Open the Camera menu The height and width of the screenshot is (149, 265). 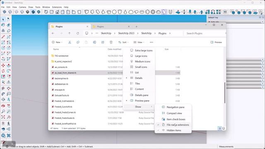tap(22, 7)
